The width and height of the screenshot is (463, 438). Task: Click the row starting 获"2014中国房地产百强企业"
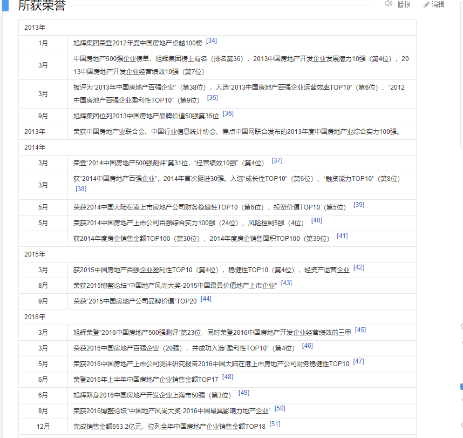[x=217, y=185]
